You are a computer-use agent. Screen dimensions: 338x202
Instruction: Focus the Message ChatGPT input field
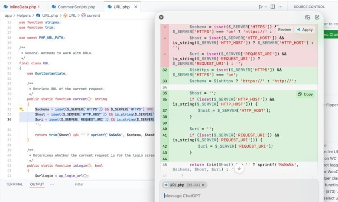(239, 196)
